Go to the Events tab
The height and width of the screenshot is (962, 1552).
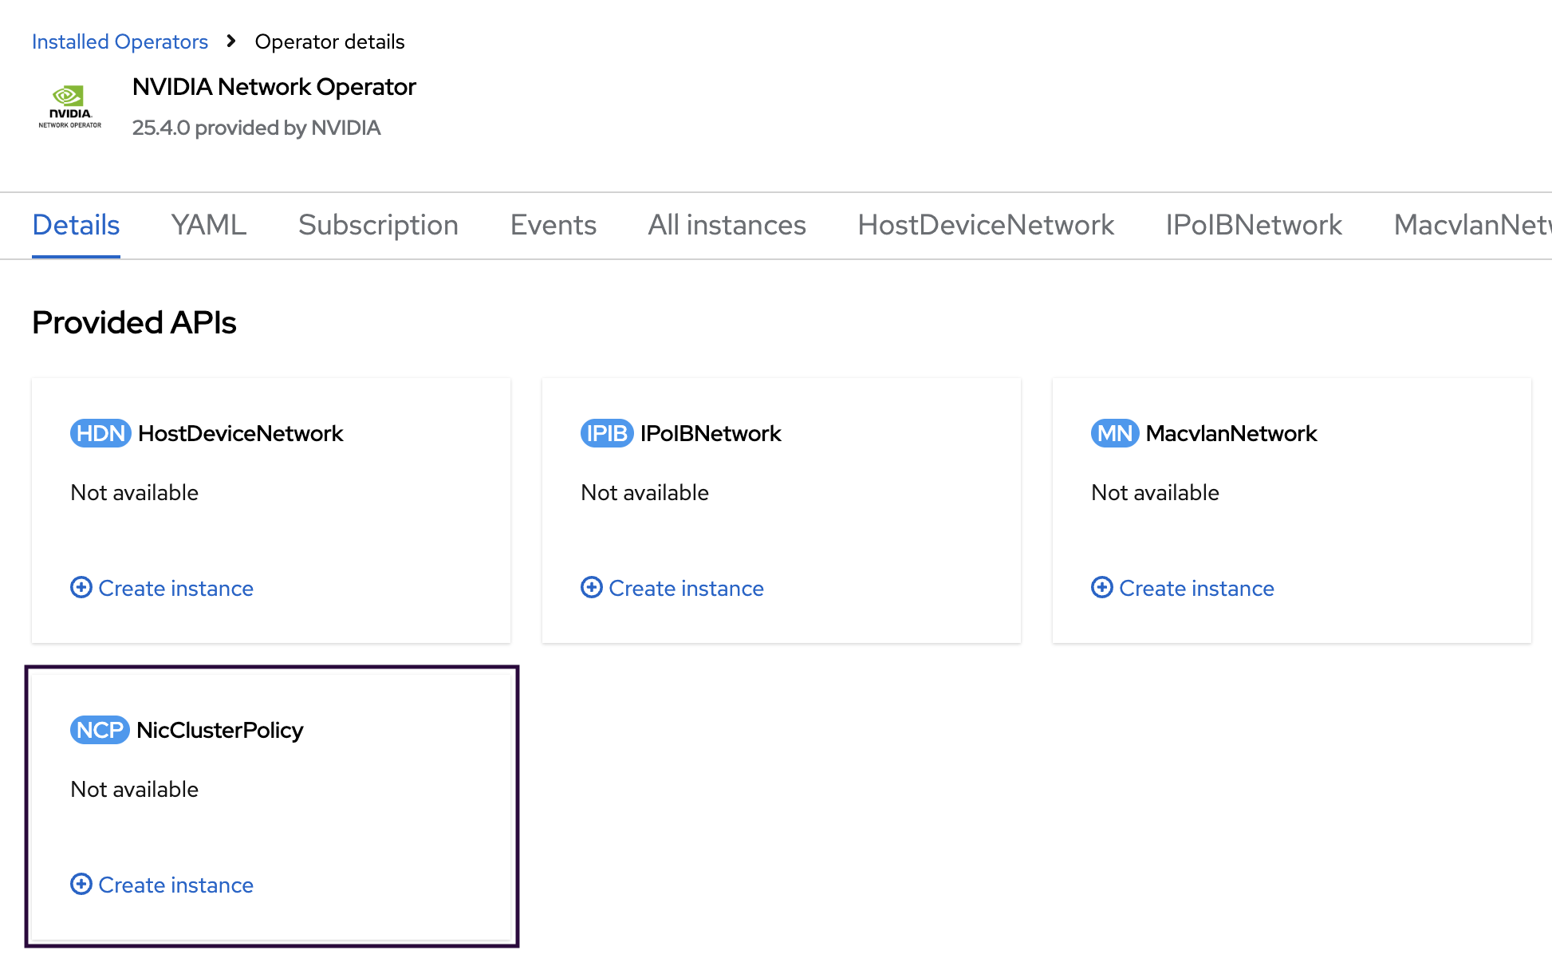[x=553, y=225]
